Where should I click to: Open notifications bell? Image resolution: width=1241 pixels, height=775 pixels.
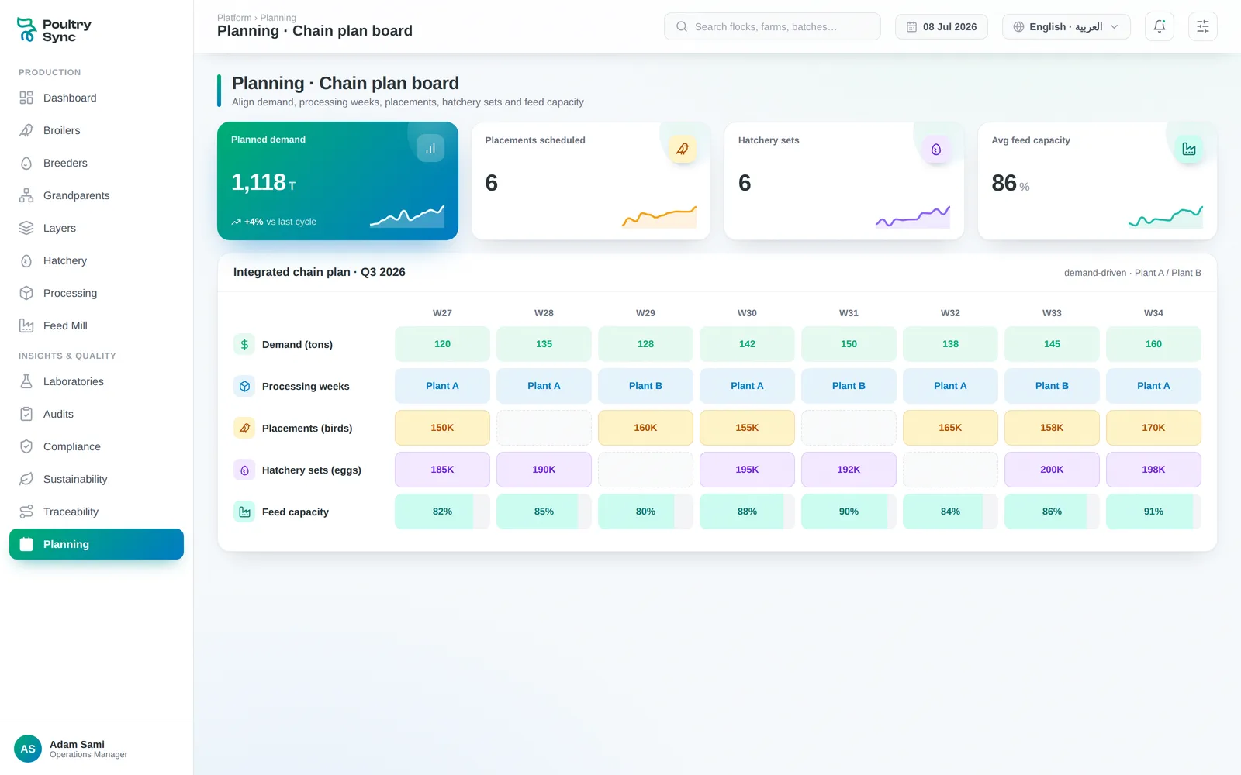[1160, 26]
